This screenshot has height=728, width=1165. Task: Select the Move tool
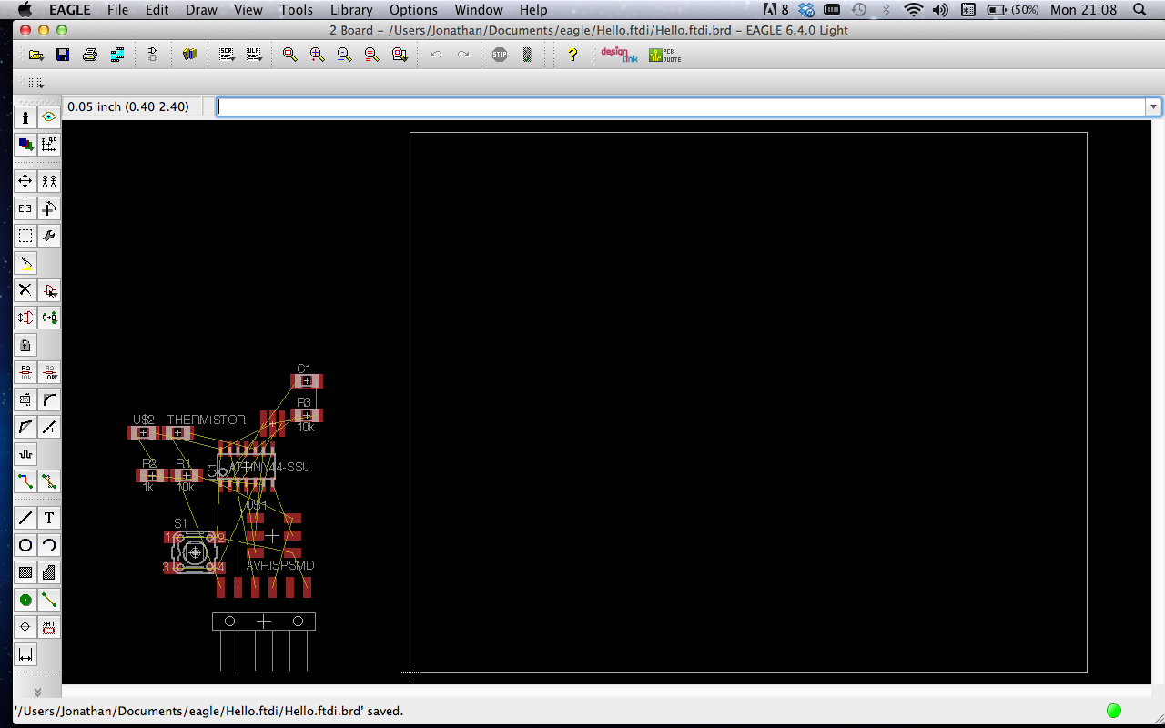click(x=25, y=181)
